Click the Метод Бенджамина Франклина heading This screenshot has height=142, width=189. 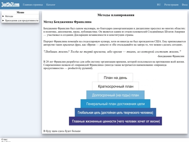pos(68,22)
